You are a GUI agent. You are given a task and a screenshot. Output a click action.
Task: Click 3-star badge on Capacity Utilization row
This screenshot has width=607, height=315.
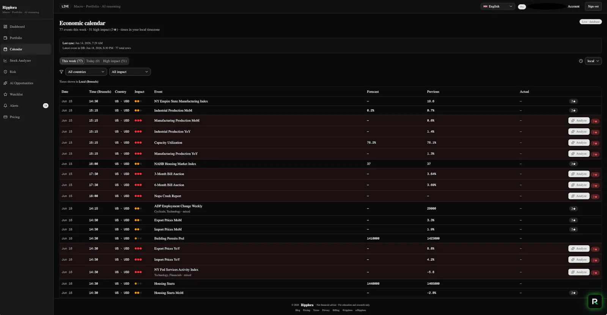(595, 143)
